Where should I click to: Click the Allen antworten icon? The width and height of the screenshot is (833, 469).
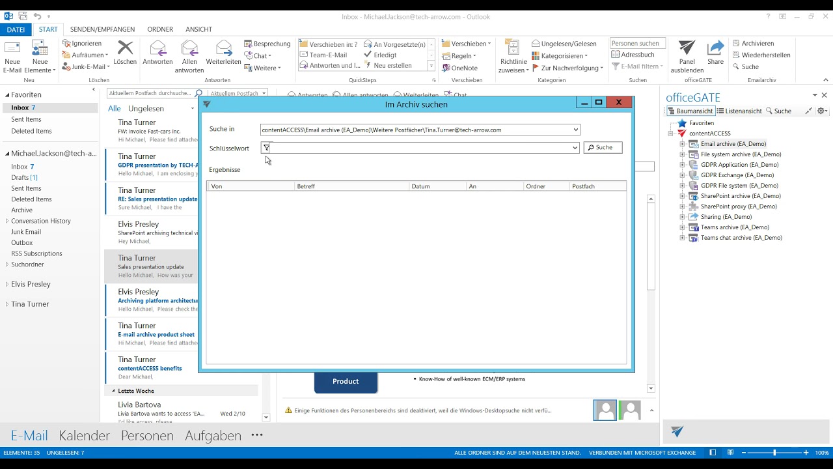(189, 57)
